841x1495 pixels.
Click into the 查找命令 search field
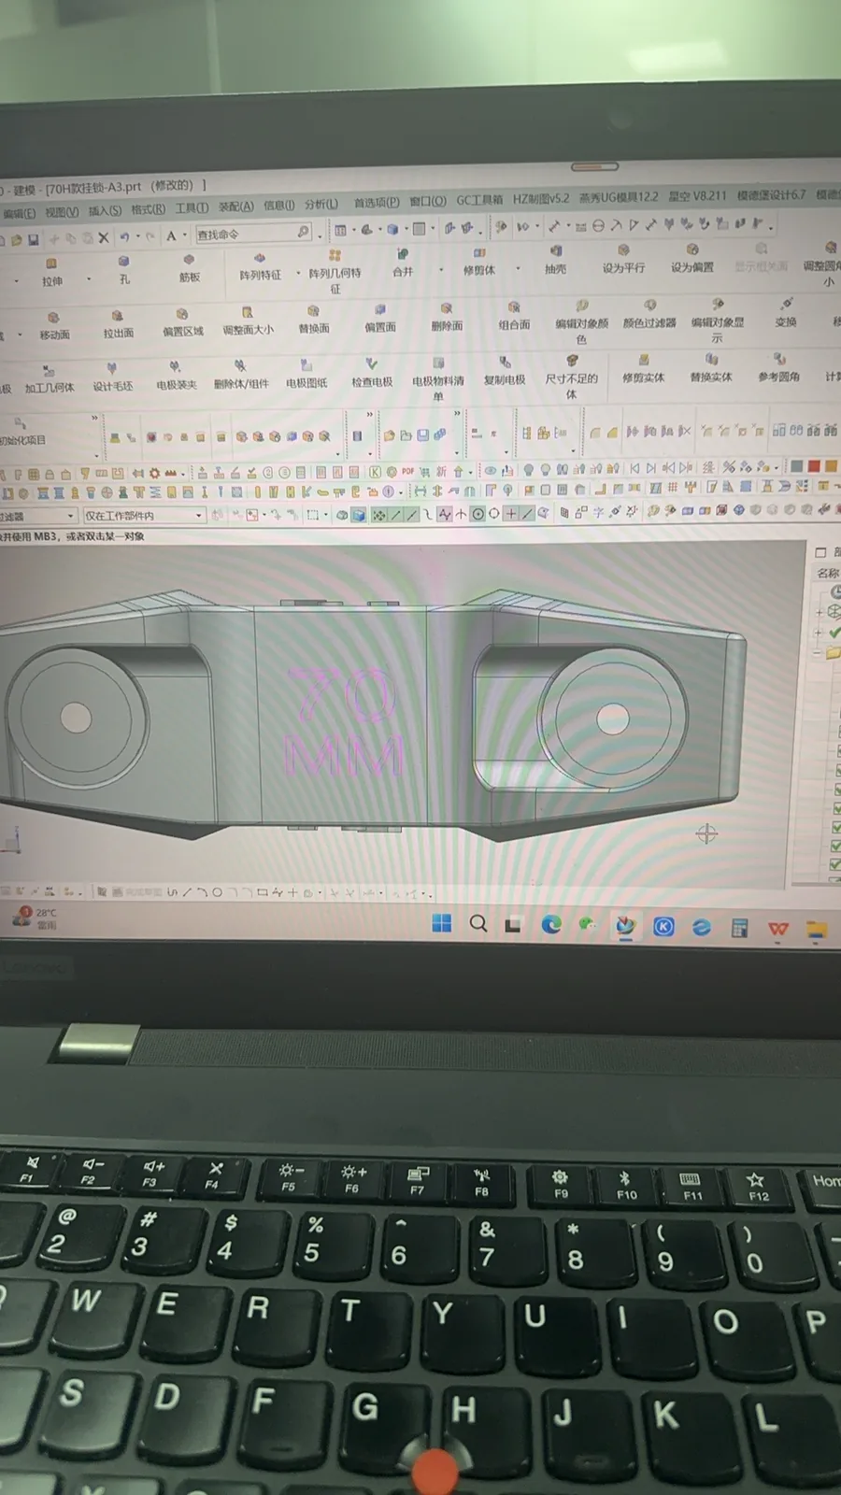[253, 233]
